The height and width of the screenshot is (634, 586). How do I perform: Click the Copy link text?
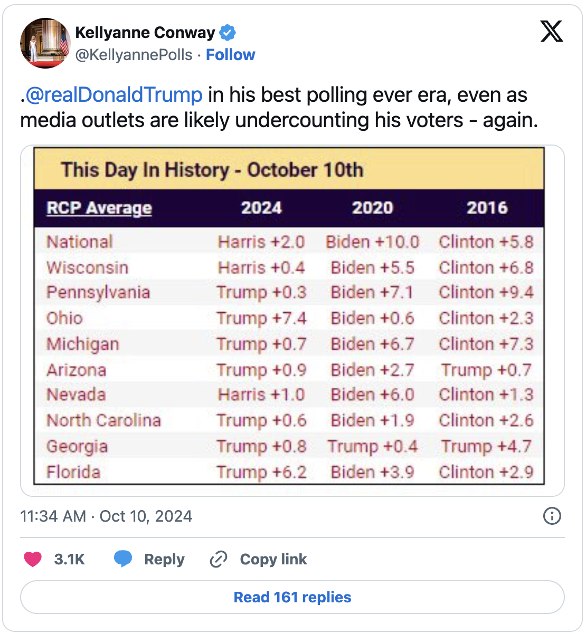coord(273,559)
